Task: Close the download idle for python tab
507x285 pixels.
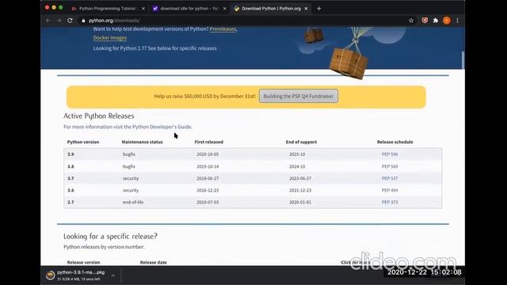Action: (x=225, y=9)
